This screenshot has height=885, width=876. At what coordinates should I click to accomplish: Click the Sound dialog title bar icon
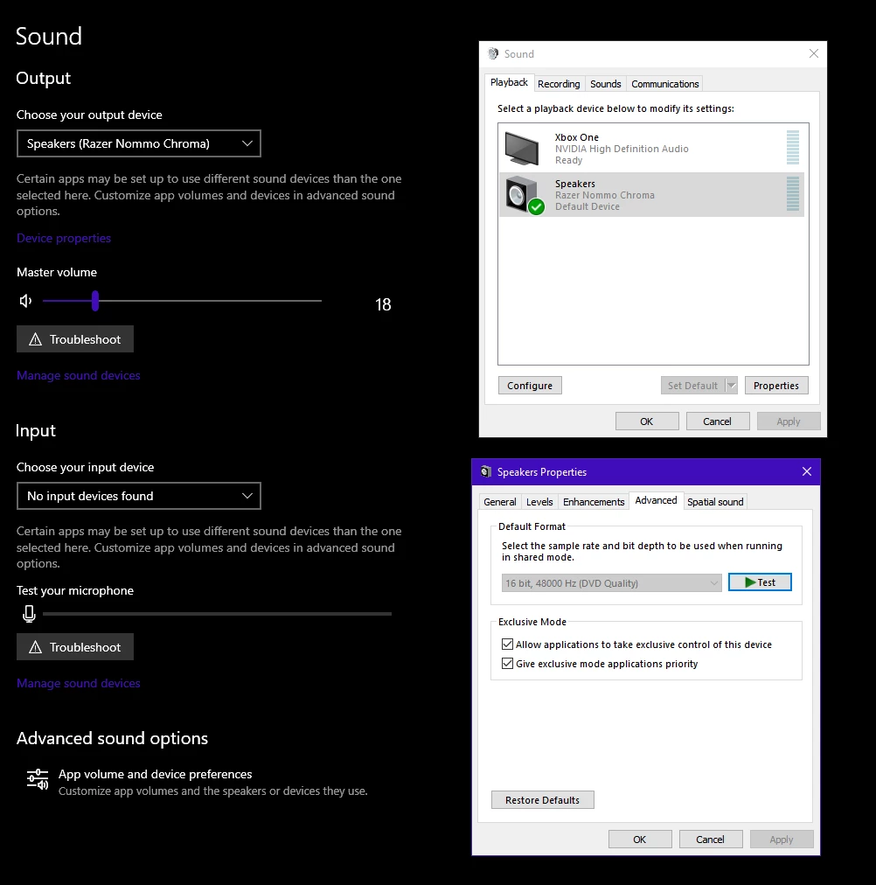(x=493, y=53)
